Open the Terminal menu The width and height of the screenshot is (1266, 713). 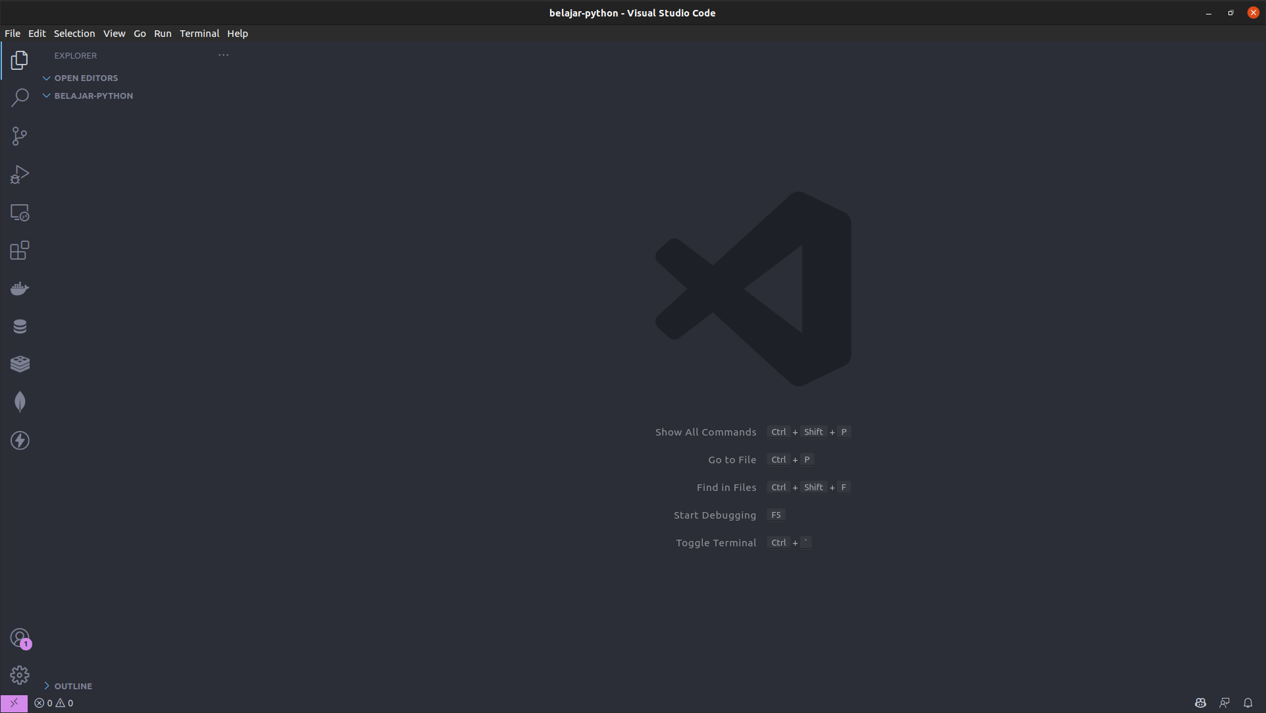(199, 34)
